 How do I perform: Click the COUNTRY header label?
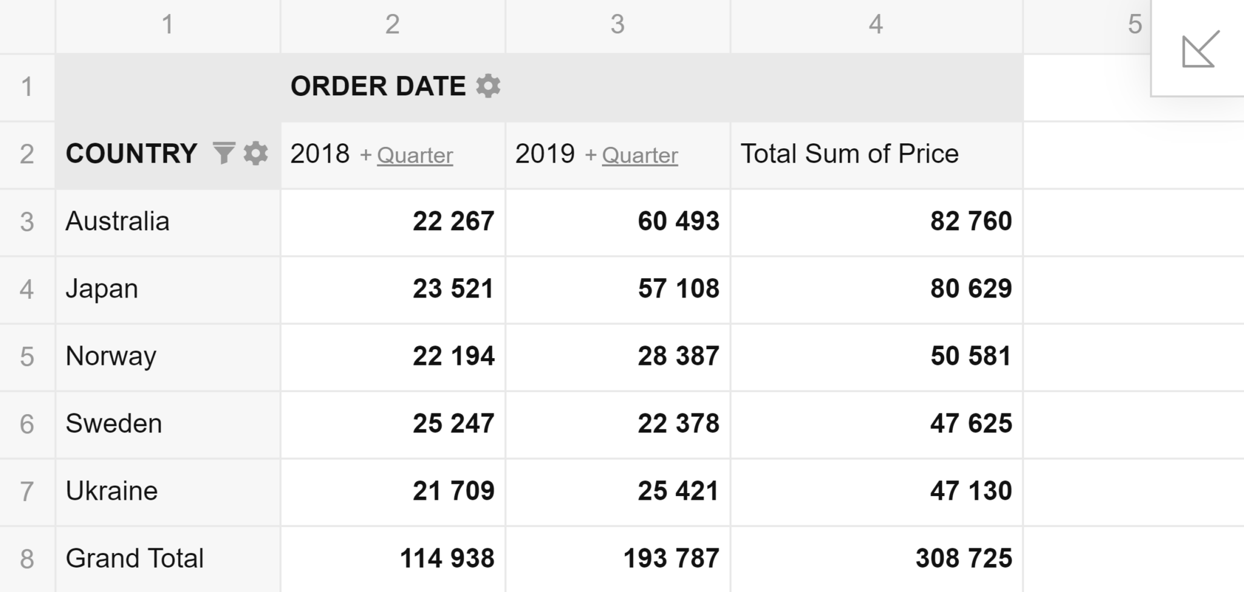[131, 153]
